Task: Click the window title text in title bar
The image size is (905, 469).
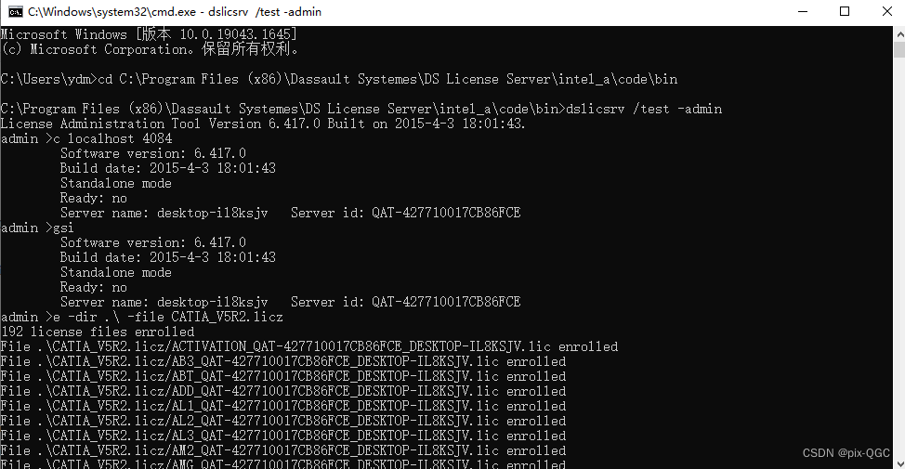Action: tap(175, 11)
